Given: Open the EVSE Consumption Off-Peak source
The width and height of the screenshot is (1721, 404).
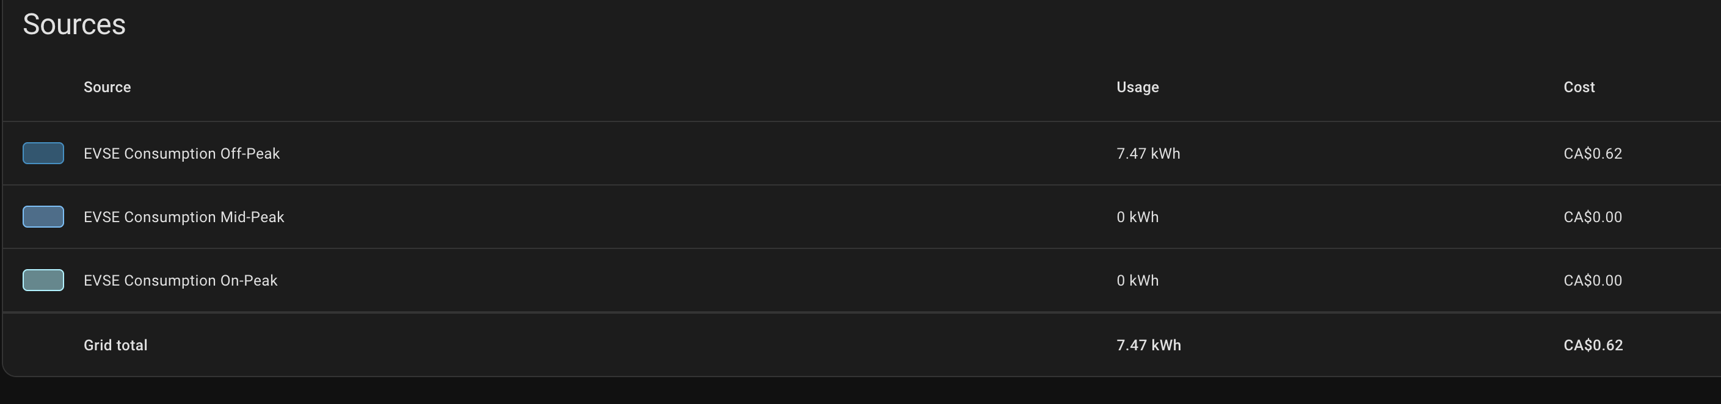Looking at the screenshot, I should click(181, 154).
